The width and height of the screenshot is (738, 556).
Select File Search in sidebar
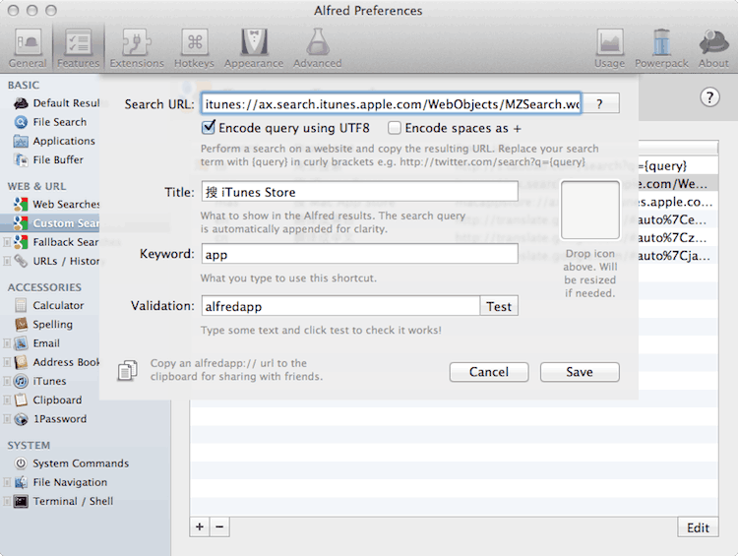coord(50,122)
